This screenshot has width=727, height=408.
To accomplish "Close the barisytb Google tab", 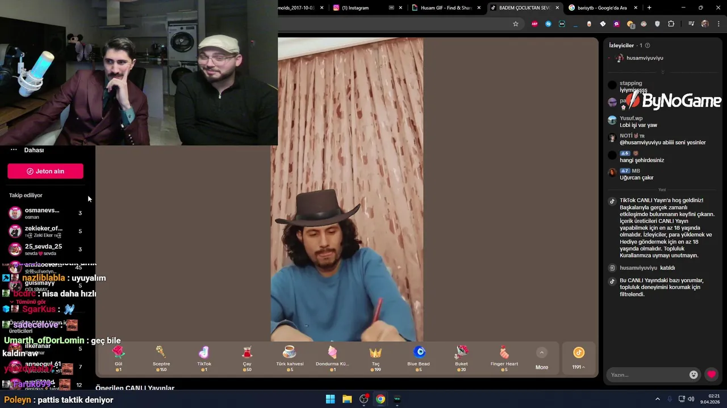I will pos(636,8).
